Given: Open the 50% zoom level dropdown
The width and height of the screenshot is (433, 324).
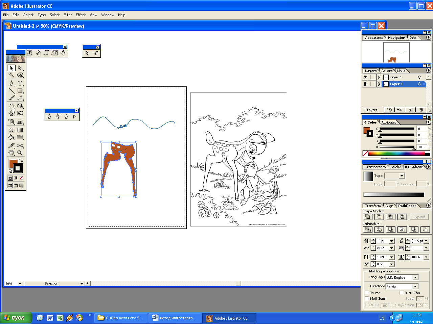Looking at the screenshot, I should 20,283.
